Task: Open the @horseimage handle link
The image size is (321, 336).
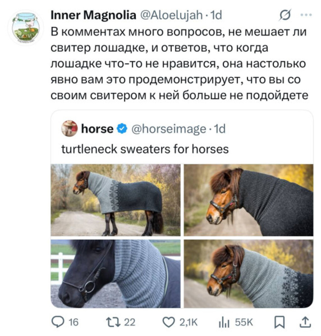Action: point(169,129)
